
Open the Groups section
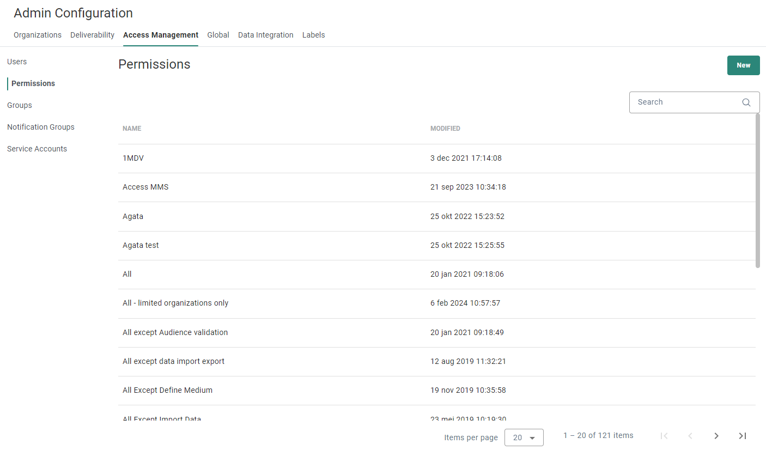pyautogui.click(x=19, y=105)
